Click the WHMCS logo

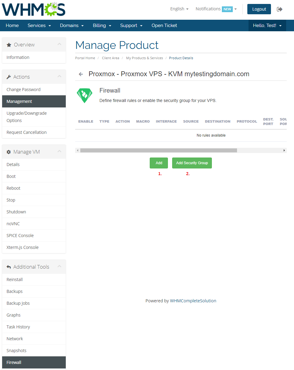click(34, 9)
